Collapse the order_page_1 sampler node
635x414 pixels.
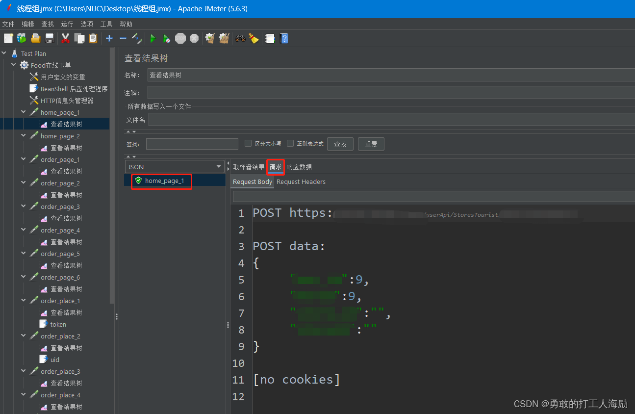[24, 159]
